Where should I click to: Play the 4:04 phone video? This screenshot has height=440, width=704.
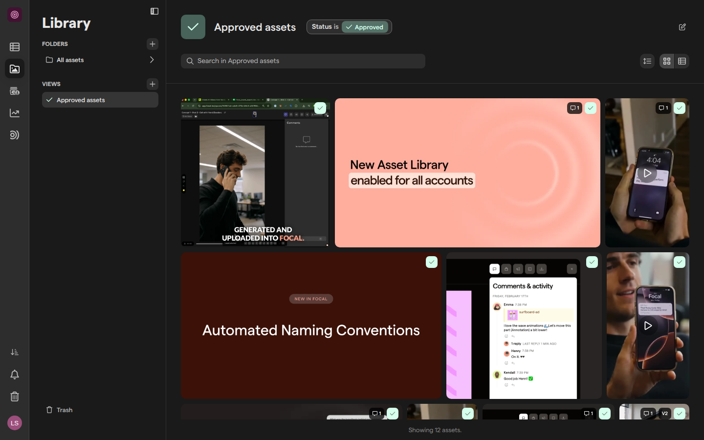point(647,173)
